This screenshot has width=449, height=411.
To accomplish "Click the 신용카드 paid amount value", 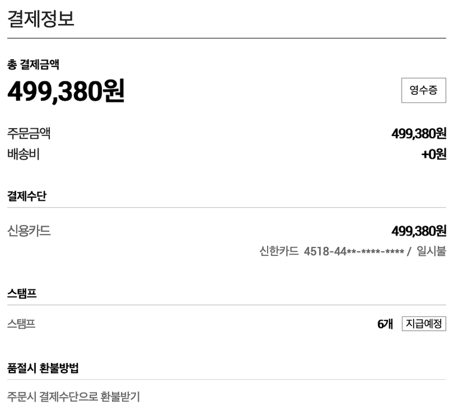I will click(x=418, y=231).
